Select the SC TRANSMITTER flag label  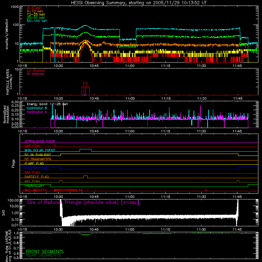[x=38, y=159]
